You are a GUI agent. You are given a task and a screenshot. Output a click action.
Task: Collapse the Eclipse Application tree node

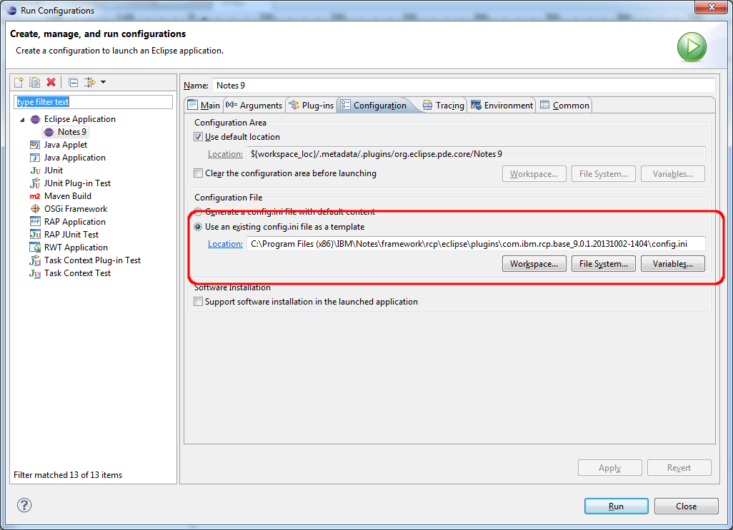22,119
